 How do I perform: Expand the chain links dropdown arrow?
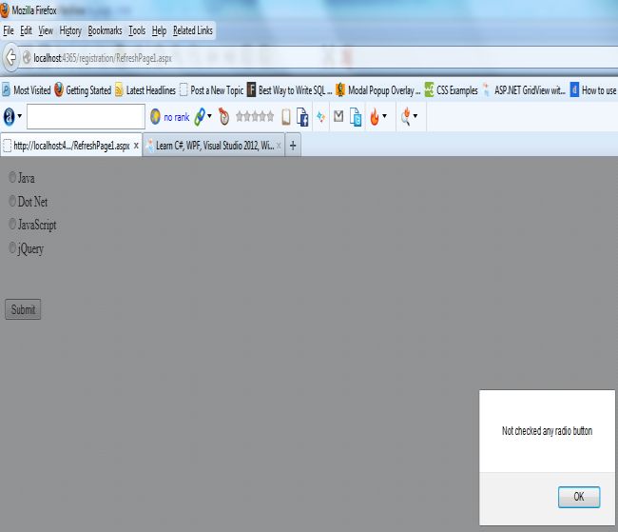pyautogui.click(x=209, y=116)
